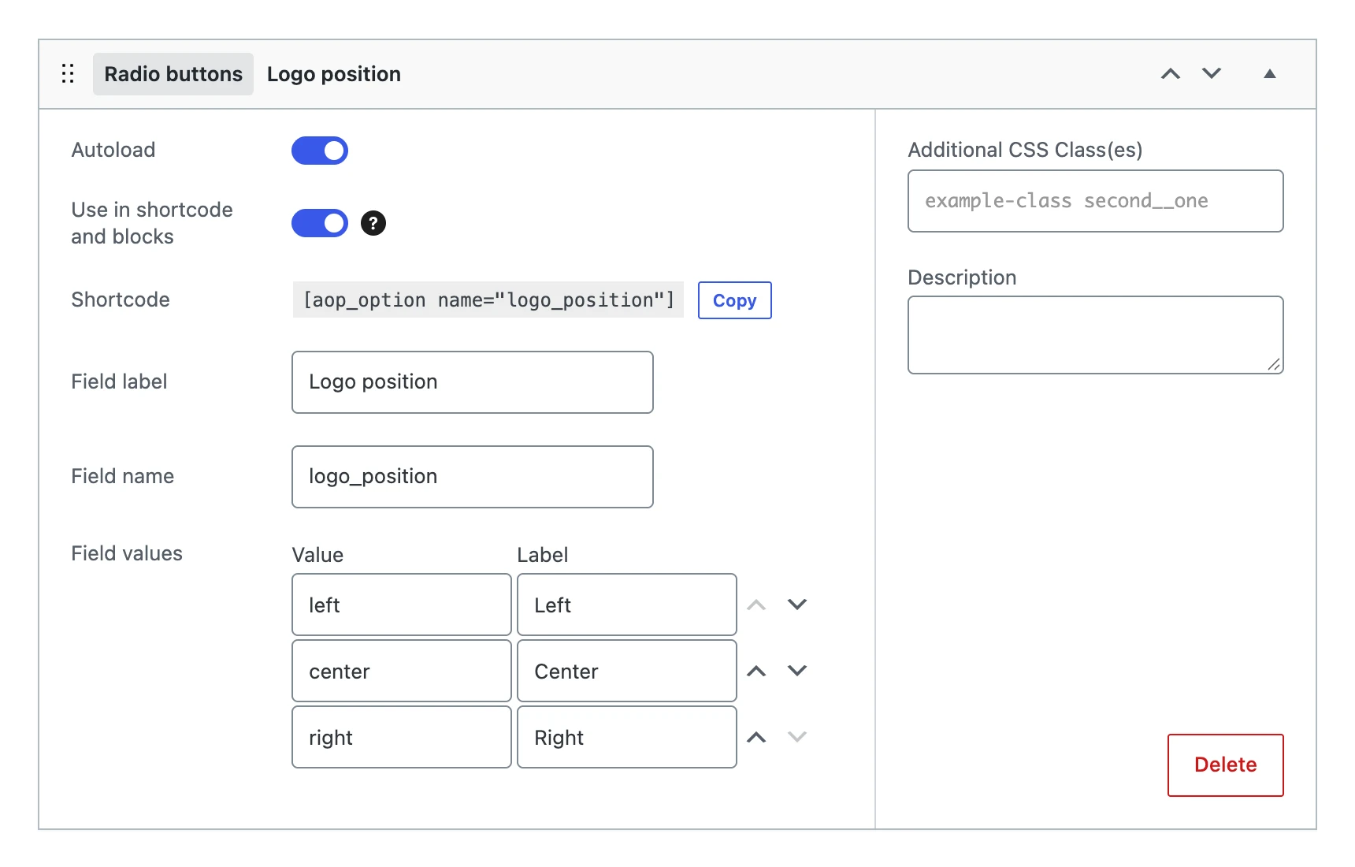Grab the Description textarea resize handle
This screenshot has width=1355, height=867.
(x=1275, y=364)
